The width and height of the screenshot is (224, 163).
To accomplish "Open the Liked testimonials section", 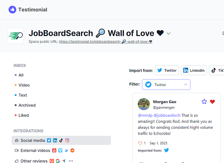I will point(24,115).
